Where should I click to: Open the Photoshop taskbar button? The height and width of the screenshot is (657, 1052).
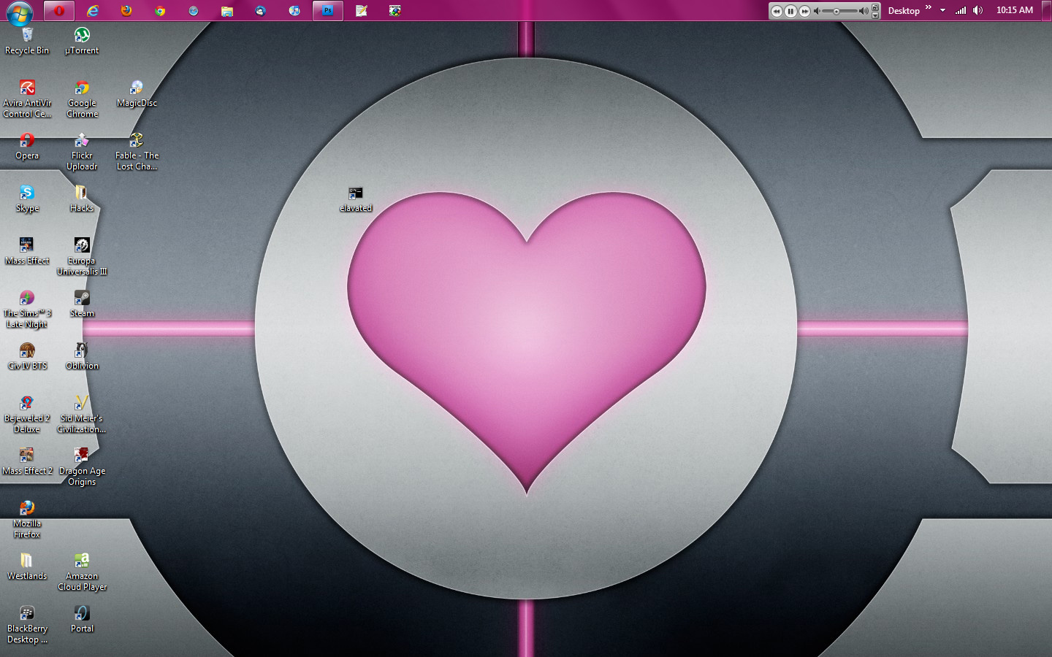point(327,11)
